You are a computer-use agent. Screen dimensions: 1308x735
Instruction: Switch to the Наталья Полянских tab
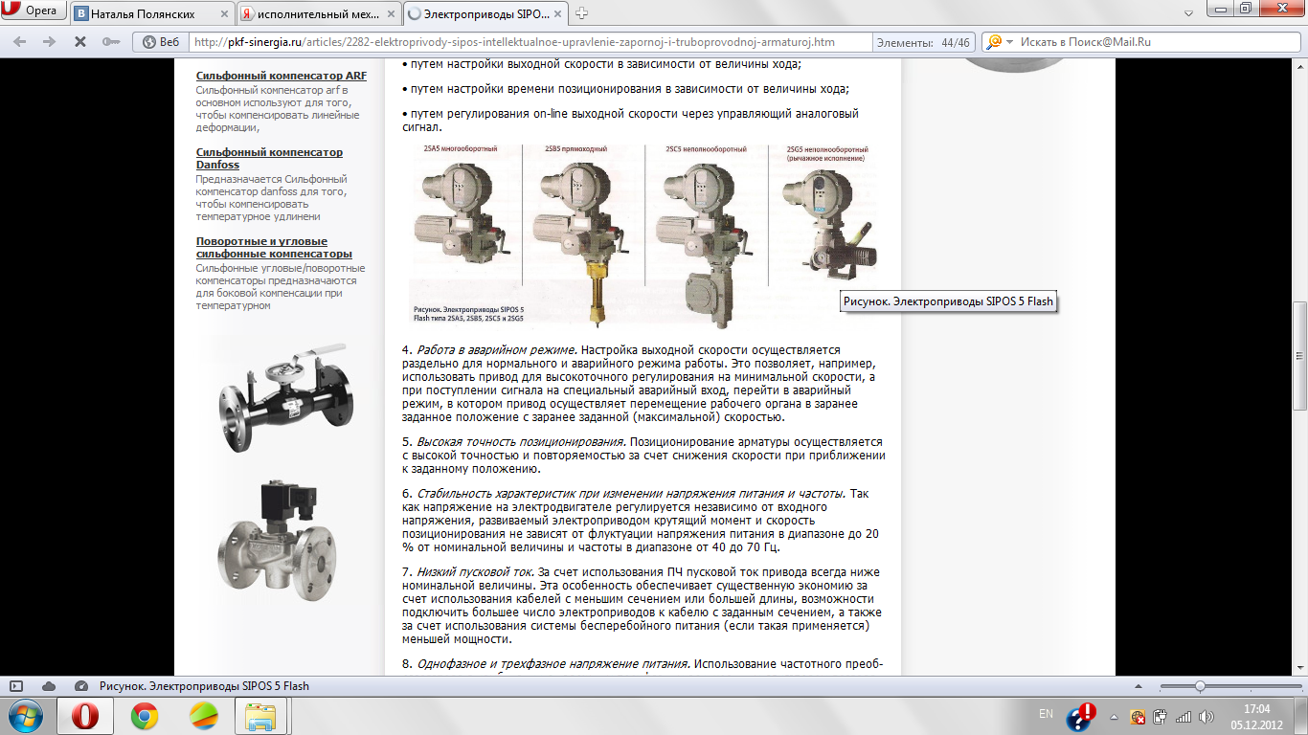tap(151, 13)
